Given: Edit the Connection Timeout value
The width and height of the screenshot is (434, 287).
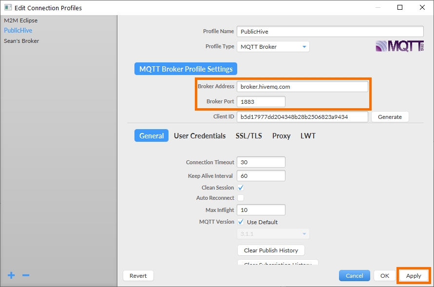Looking at the screenshot, I should 261,162.
